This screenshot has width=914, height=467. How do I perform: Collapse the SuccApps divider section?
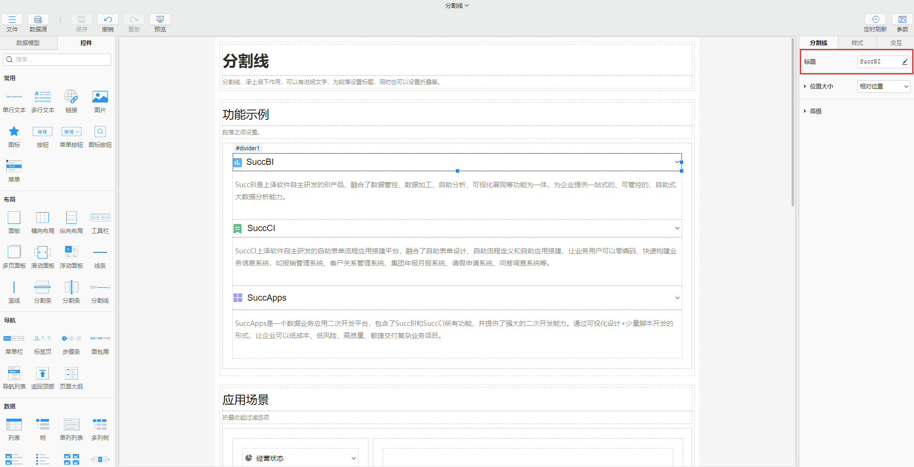click(677, 298)
